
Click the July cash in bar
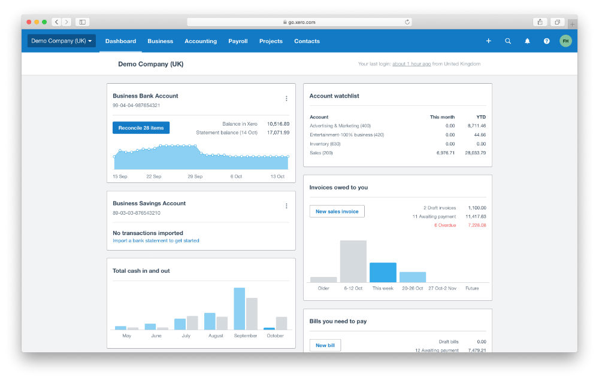(180, 324)
